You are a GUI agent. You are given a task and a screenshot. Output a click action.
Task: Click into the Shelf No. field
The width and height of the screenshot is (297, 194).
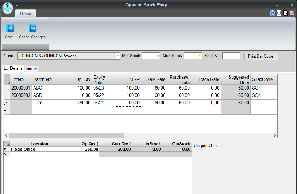click(231, 56)
